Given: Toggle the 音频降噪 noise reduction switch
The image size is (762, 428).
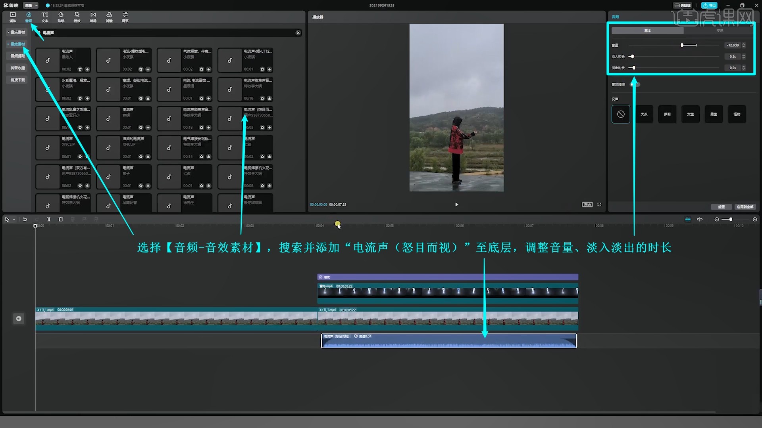Looking at the screenshot, I should [x=635, y=84].
